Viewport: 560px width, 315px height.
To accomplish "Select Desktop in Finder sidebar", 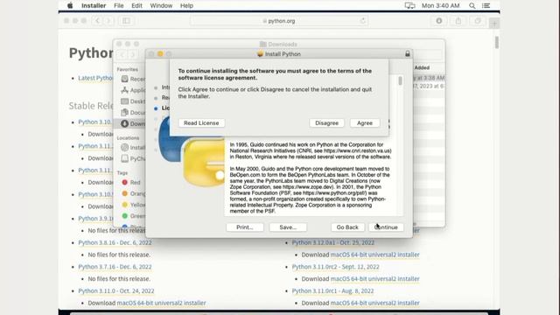I will coord(133,101).
